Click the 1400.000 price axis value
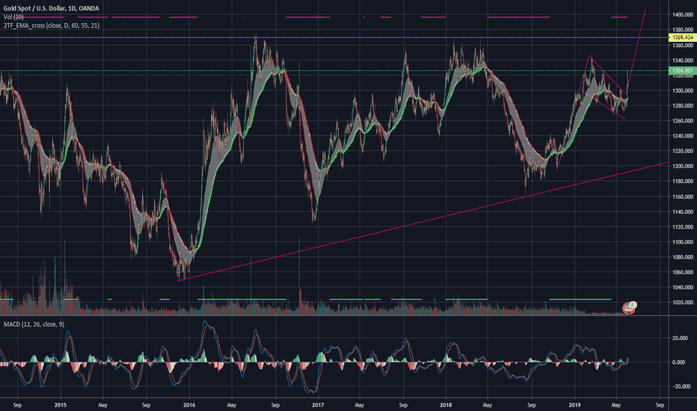 pyautogui.click(x=683, y=15)
